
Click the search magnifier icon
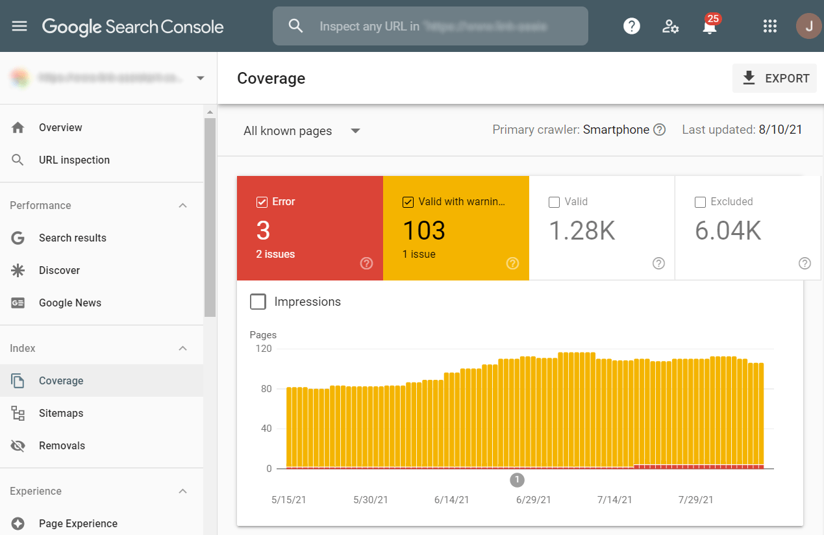(296, 26)
